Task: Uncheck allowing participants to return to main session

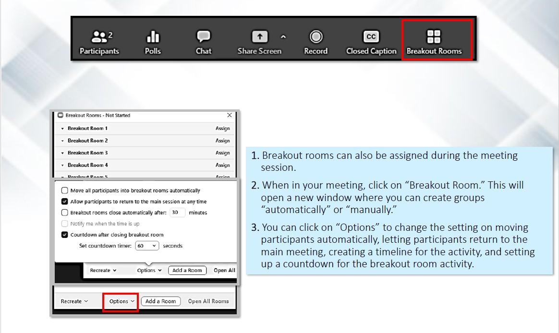Action: (65, 202)
